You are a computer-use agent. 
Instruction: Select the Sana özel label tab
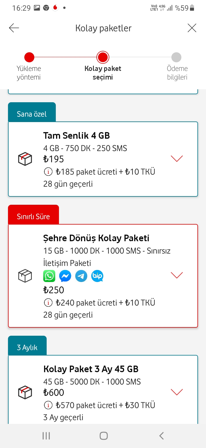pos(32,112)
